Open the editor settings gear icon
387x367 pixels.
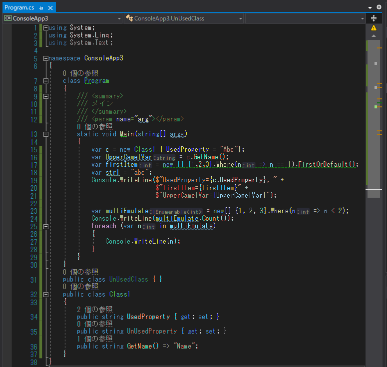[x=379, y=7]
